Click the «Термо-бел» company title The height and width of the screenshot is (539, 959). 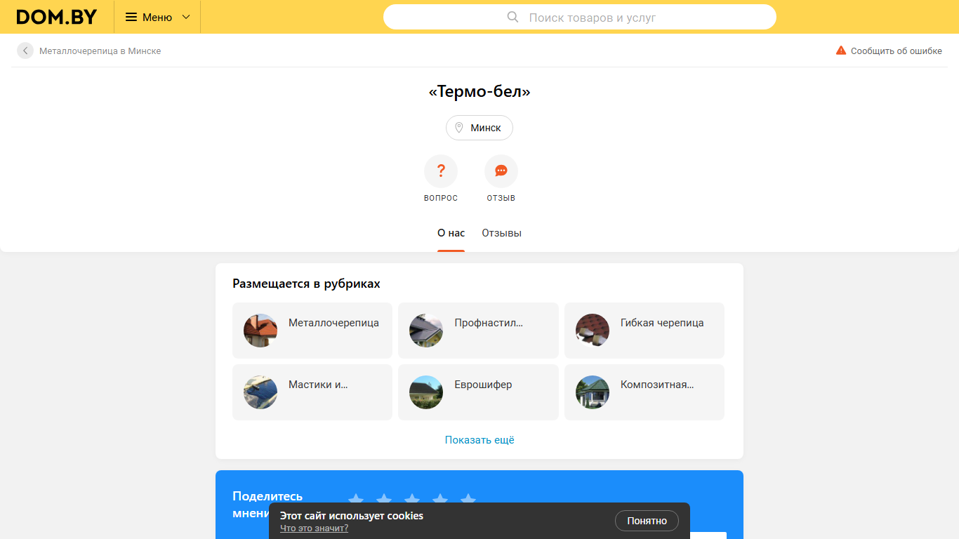tap(479, 91)
